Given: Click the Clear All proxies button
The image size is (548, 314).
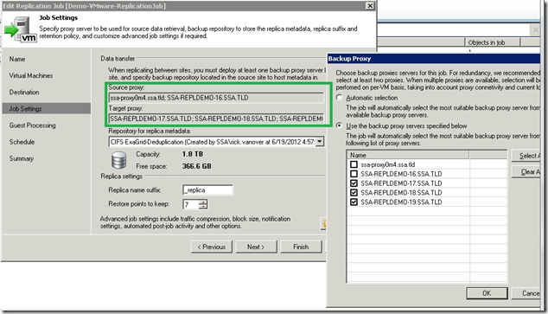Looking at the screenshot, I should click(526, 171).
